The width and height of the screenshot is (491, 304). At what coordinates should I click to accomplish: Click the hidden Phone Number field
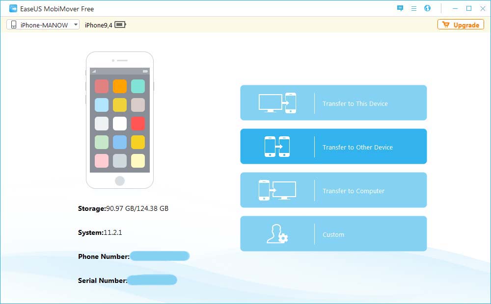pyautogui.click(x=160, y=256)
